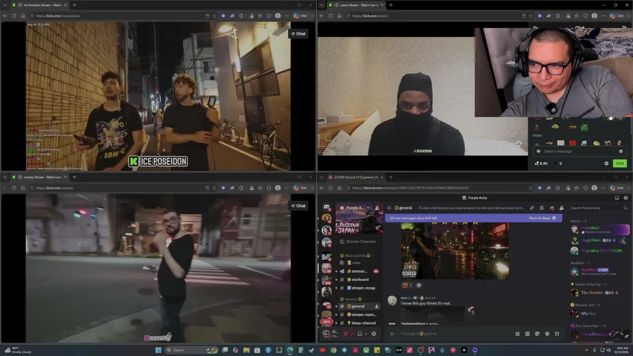Select the Ice Poseidon Stream browser tab
Image resolution: width=633 pixels, height=356 pixels.
point(39,5)
